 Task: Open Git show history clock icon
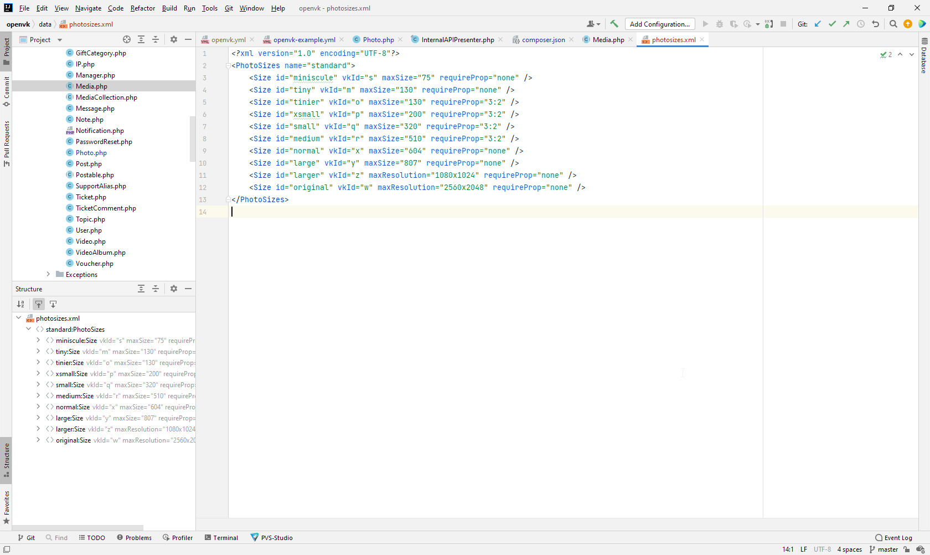[861, 24]
